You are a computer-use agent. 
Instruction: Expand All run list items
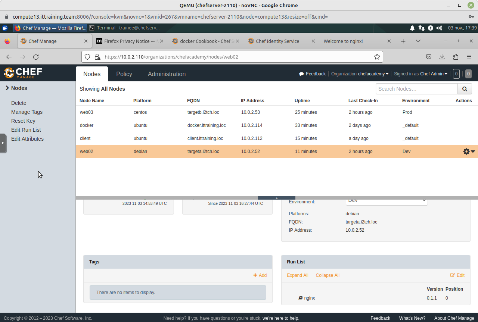pos(298,275)
